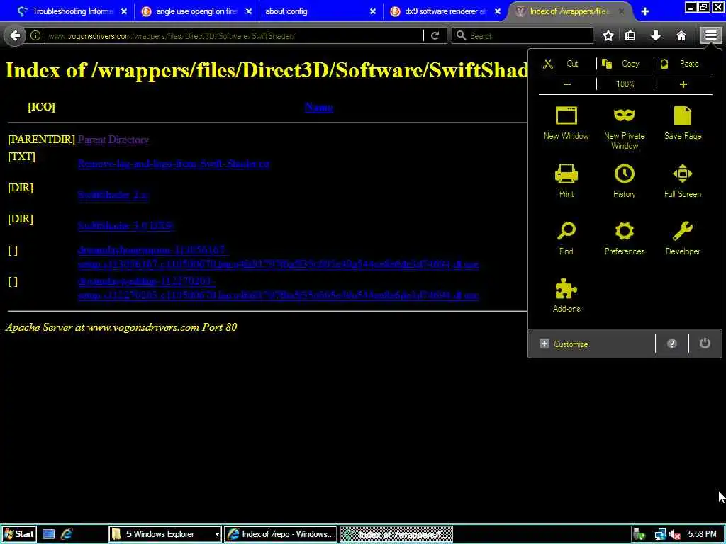The height and width of the screenshot is (544, 726).
Task: Open a New Private Window
Action: [624, 127]
